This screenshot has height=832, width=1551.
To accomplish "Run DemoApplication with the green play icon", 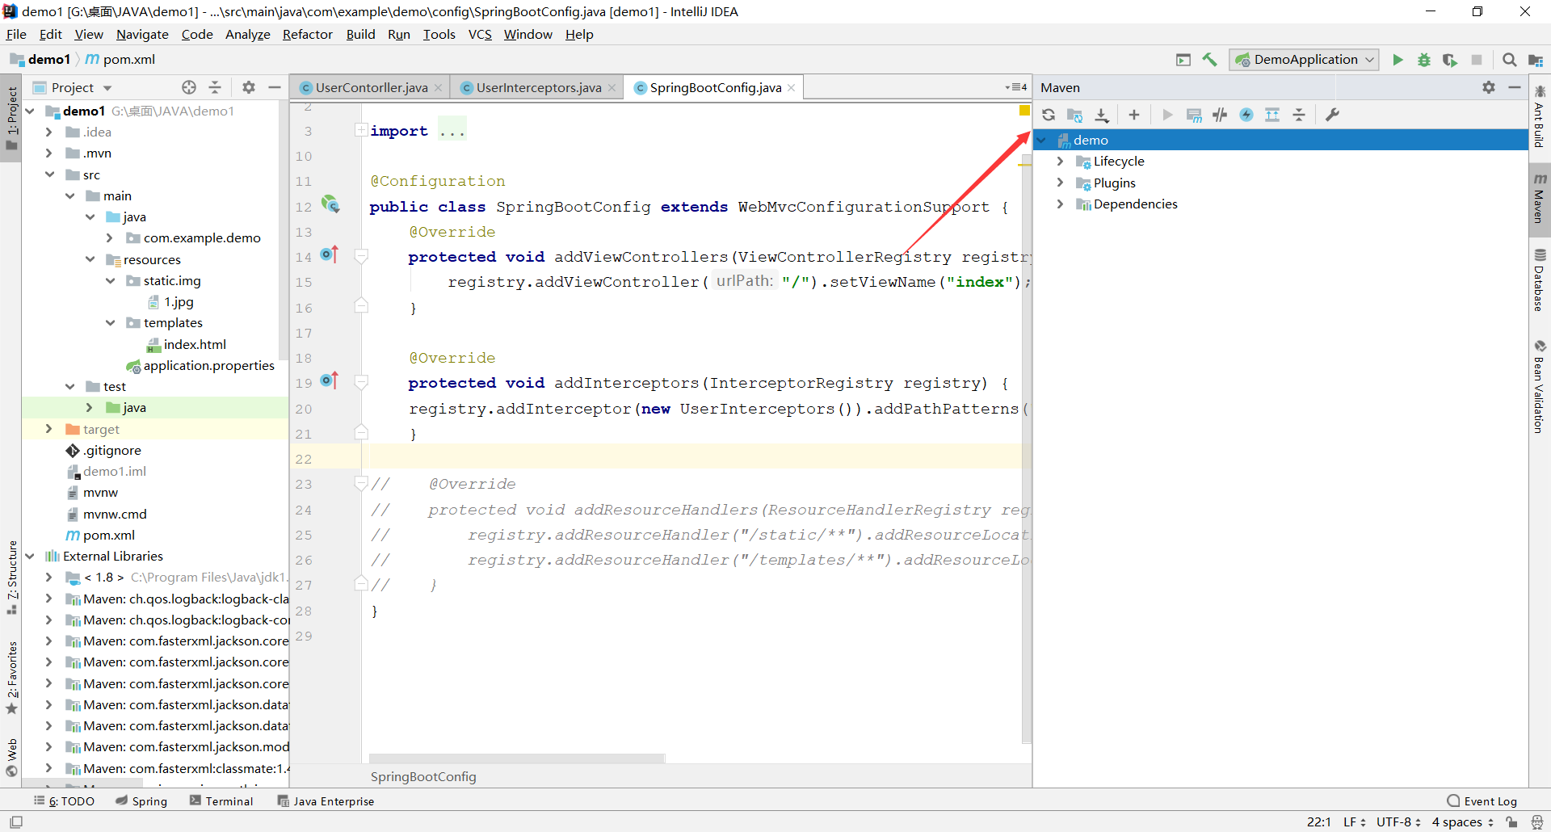I will click(1398, 60).
